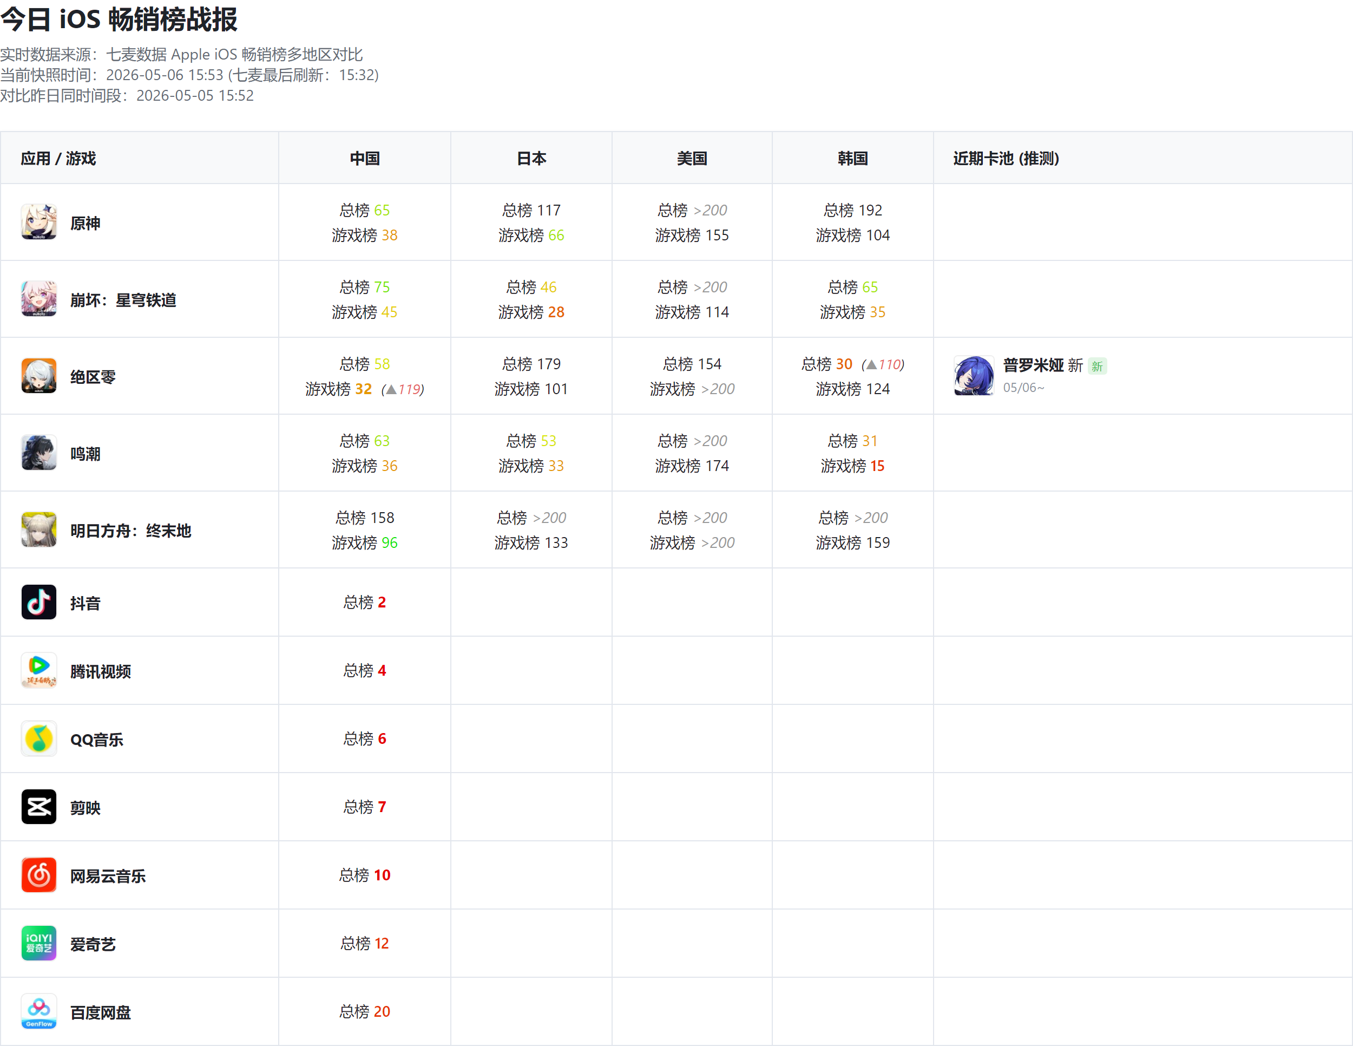Click 剪映's 总榜 7 rank
Screen dimensions: 1353x1046
[x=365, y=806]
